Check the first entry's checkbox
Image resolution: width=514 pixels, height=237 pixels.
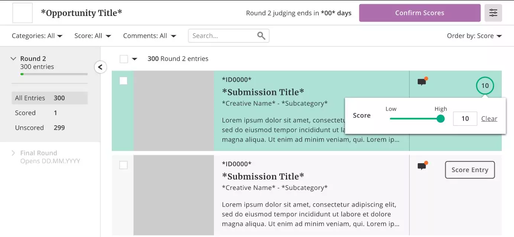(x=123, y=81)
